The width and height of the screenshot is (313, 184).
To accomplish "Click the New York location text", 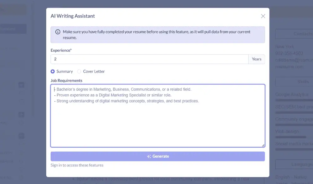I will [x=285, y=47].
